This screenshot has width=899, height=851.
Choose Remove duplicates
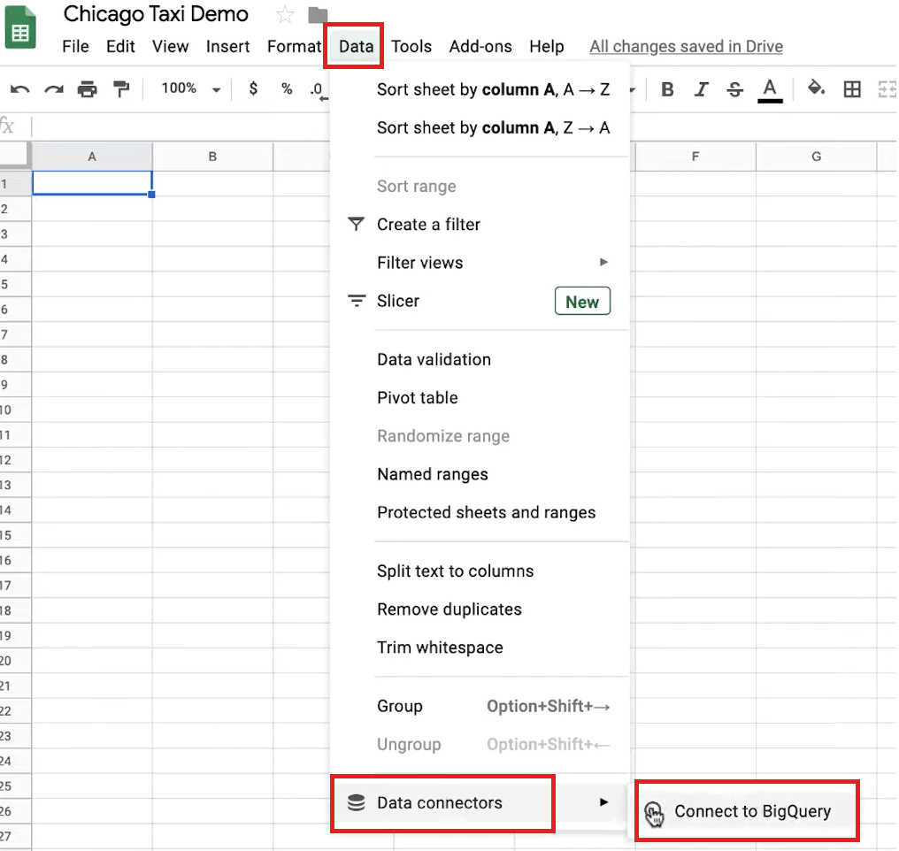[x=480, y=609]
